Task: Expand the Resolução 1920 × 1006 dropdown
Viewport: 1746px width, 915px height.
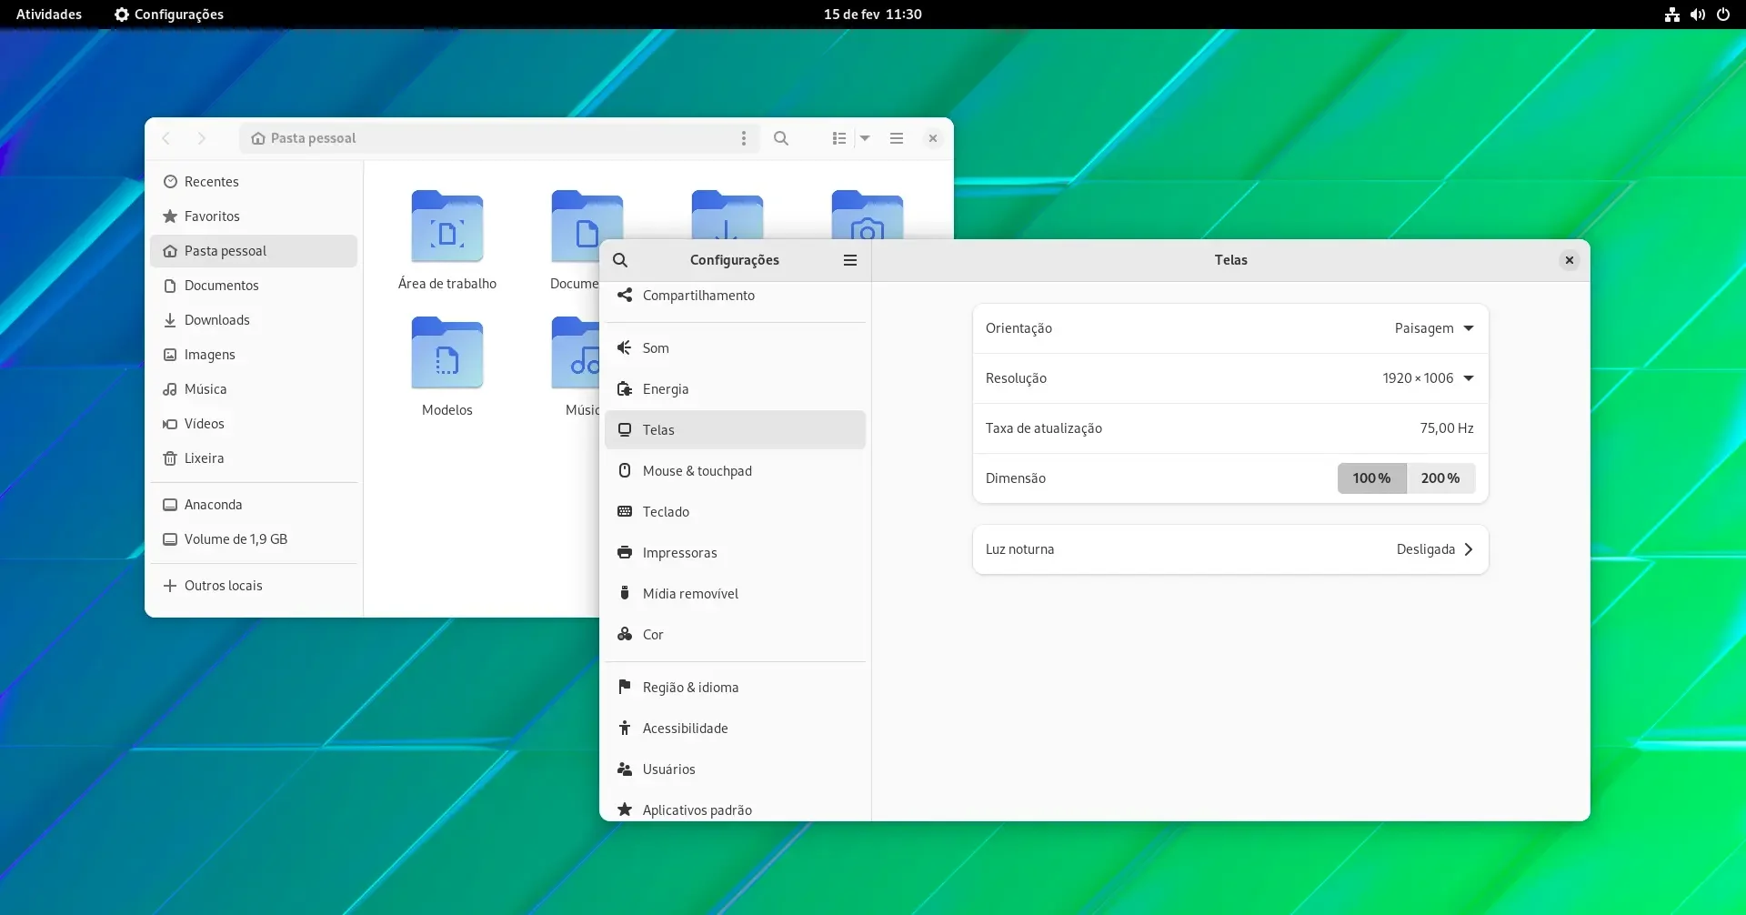Action: [x=1428, y=378]
